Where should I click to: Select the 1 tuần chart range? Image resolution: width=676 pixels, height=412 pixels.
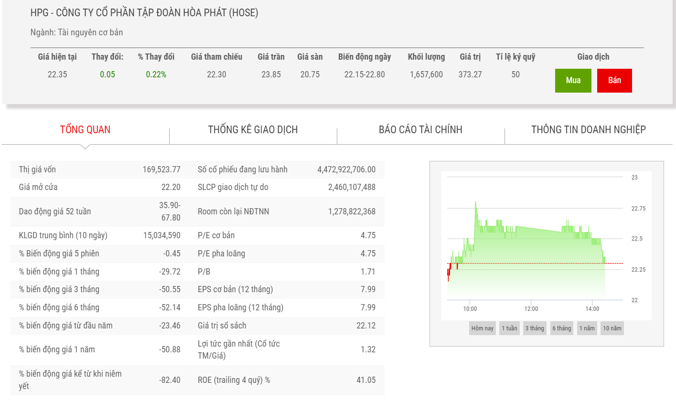509,328
